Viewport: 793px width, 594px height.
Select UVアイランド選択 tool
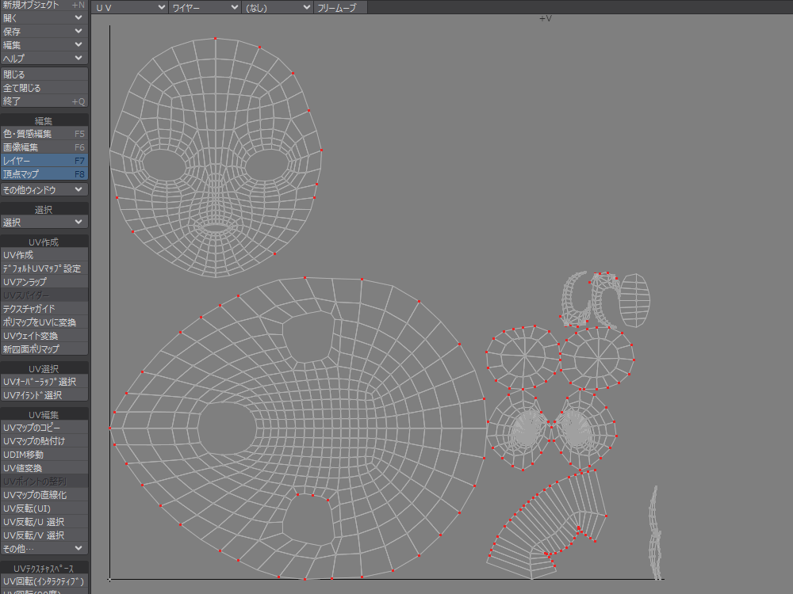(44, 395)
